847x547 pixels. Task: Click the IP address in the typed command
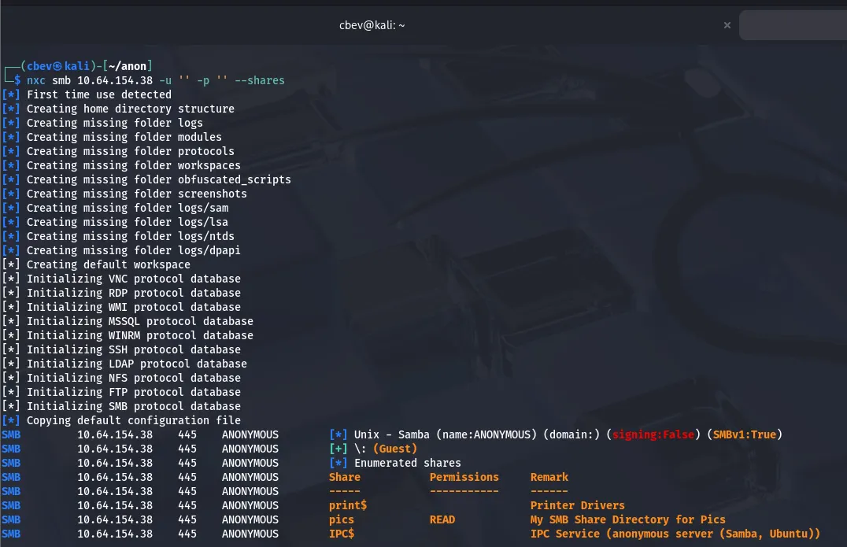click(115, 80)
